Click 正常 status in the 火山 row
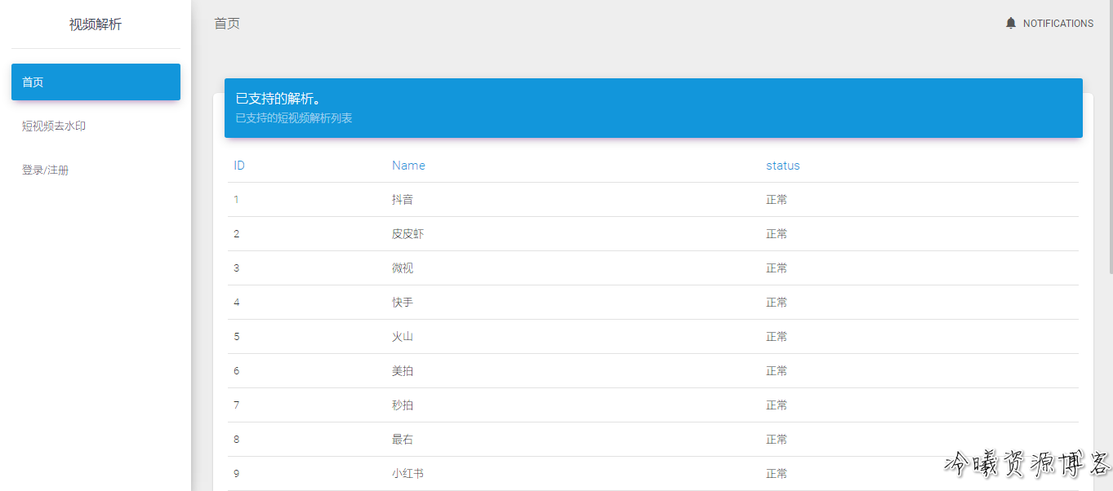This screenshot has height=491, width=1113. [777, 337]
